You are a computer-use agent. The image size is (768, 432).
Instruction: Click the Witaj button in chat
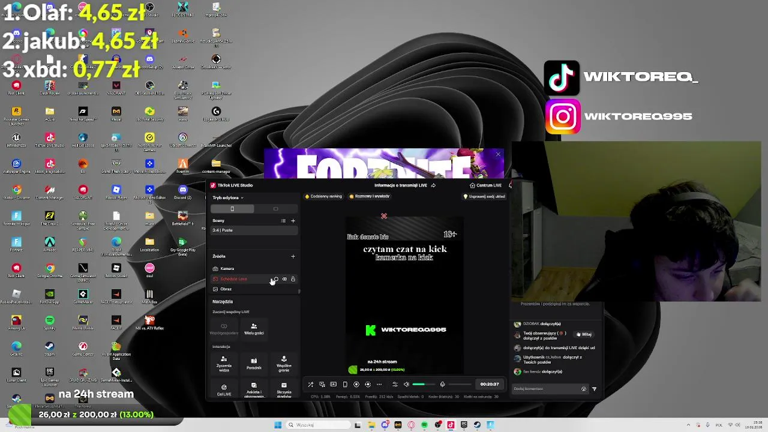pos(584,334)
